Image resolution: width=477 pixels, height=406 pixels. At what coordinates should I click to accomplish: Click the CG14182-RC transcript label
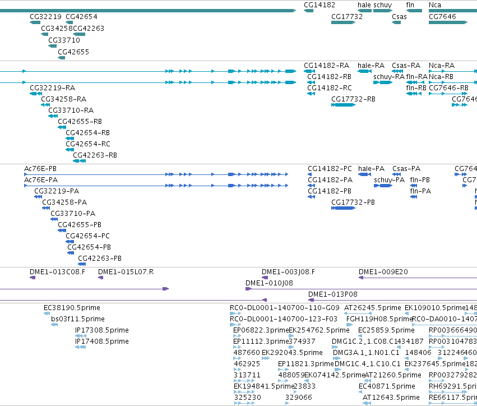(x=330, y=88)
